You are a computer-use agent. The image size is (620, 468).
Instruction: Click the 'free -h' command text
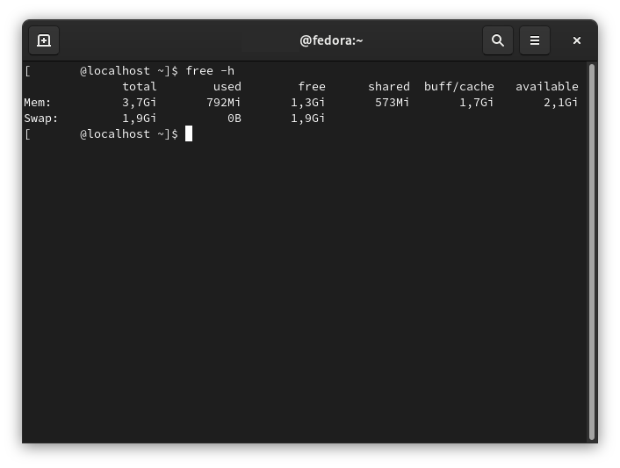pos(210,71)
